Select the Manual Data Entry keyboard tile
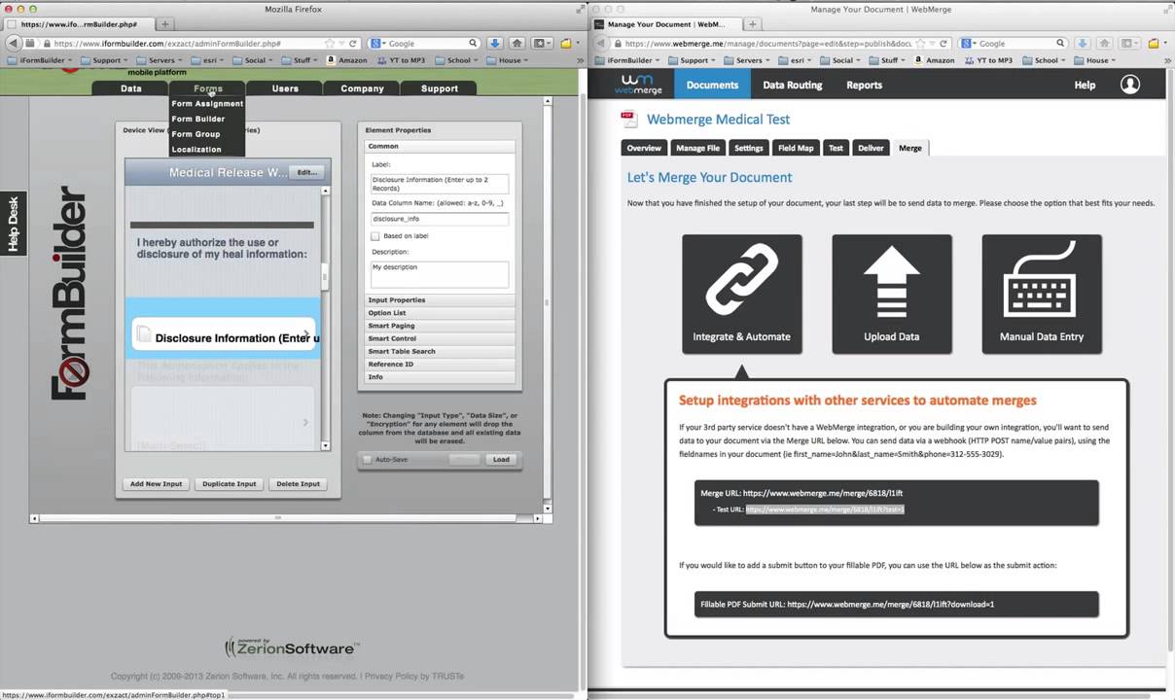 point(1042,294)
